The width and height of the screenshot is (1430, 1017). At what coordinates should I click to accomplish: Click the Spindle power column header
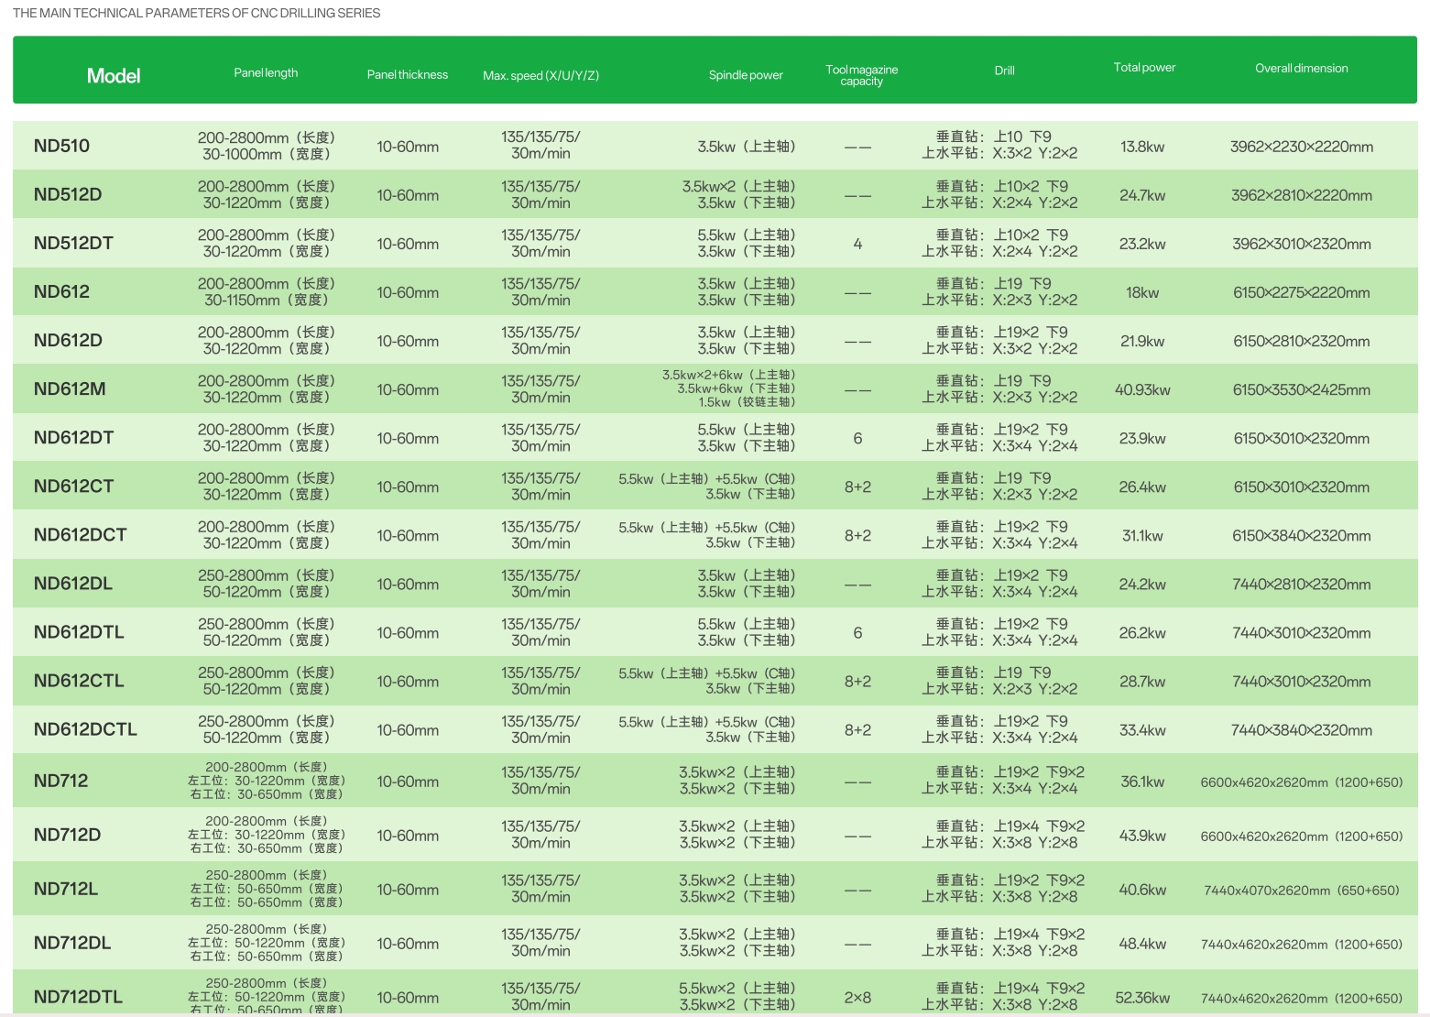(x=746, y=75)
